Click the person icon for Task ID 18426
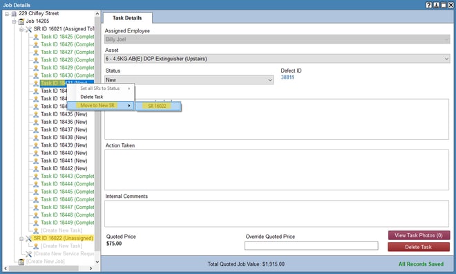 (x=36, y=44)
